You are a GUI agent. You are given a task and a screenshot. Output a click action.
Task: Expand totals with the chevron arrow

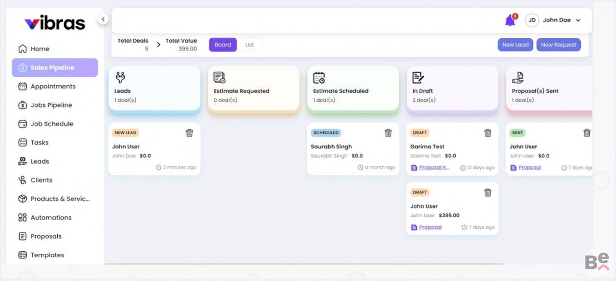coord(158,45)
